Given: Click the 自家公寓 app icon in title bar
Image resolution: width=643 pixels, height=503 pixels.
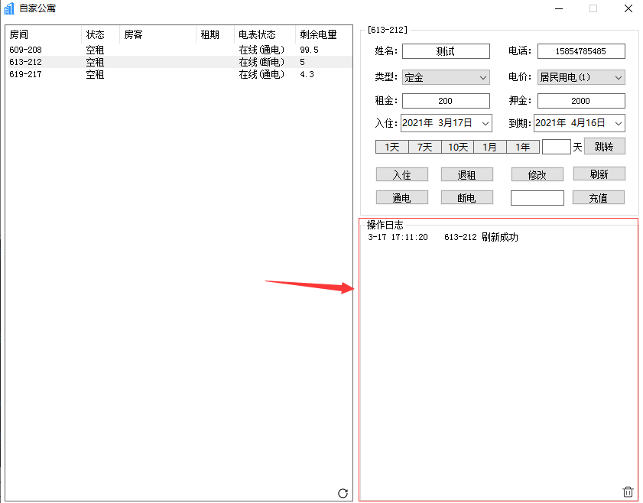Looking at the screenshot, I should pos(9,8).
